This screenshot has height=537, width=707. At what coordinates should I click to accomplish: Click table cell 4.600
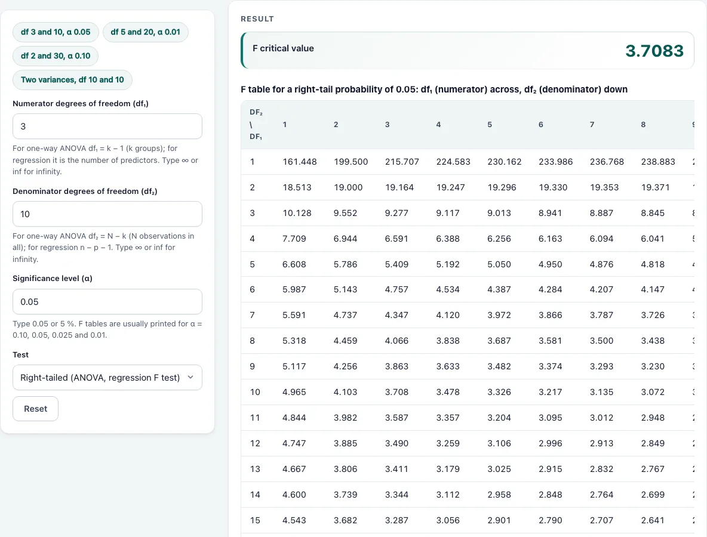[294, 495]
